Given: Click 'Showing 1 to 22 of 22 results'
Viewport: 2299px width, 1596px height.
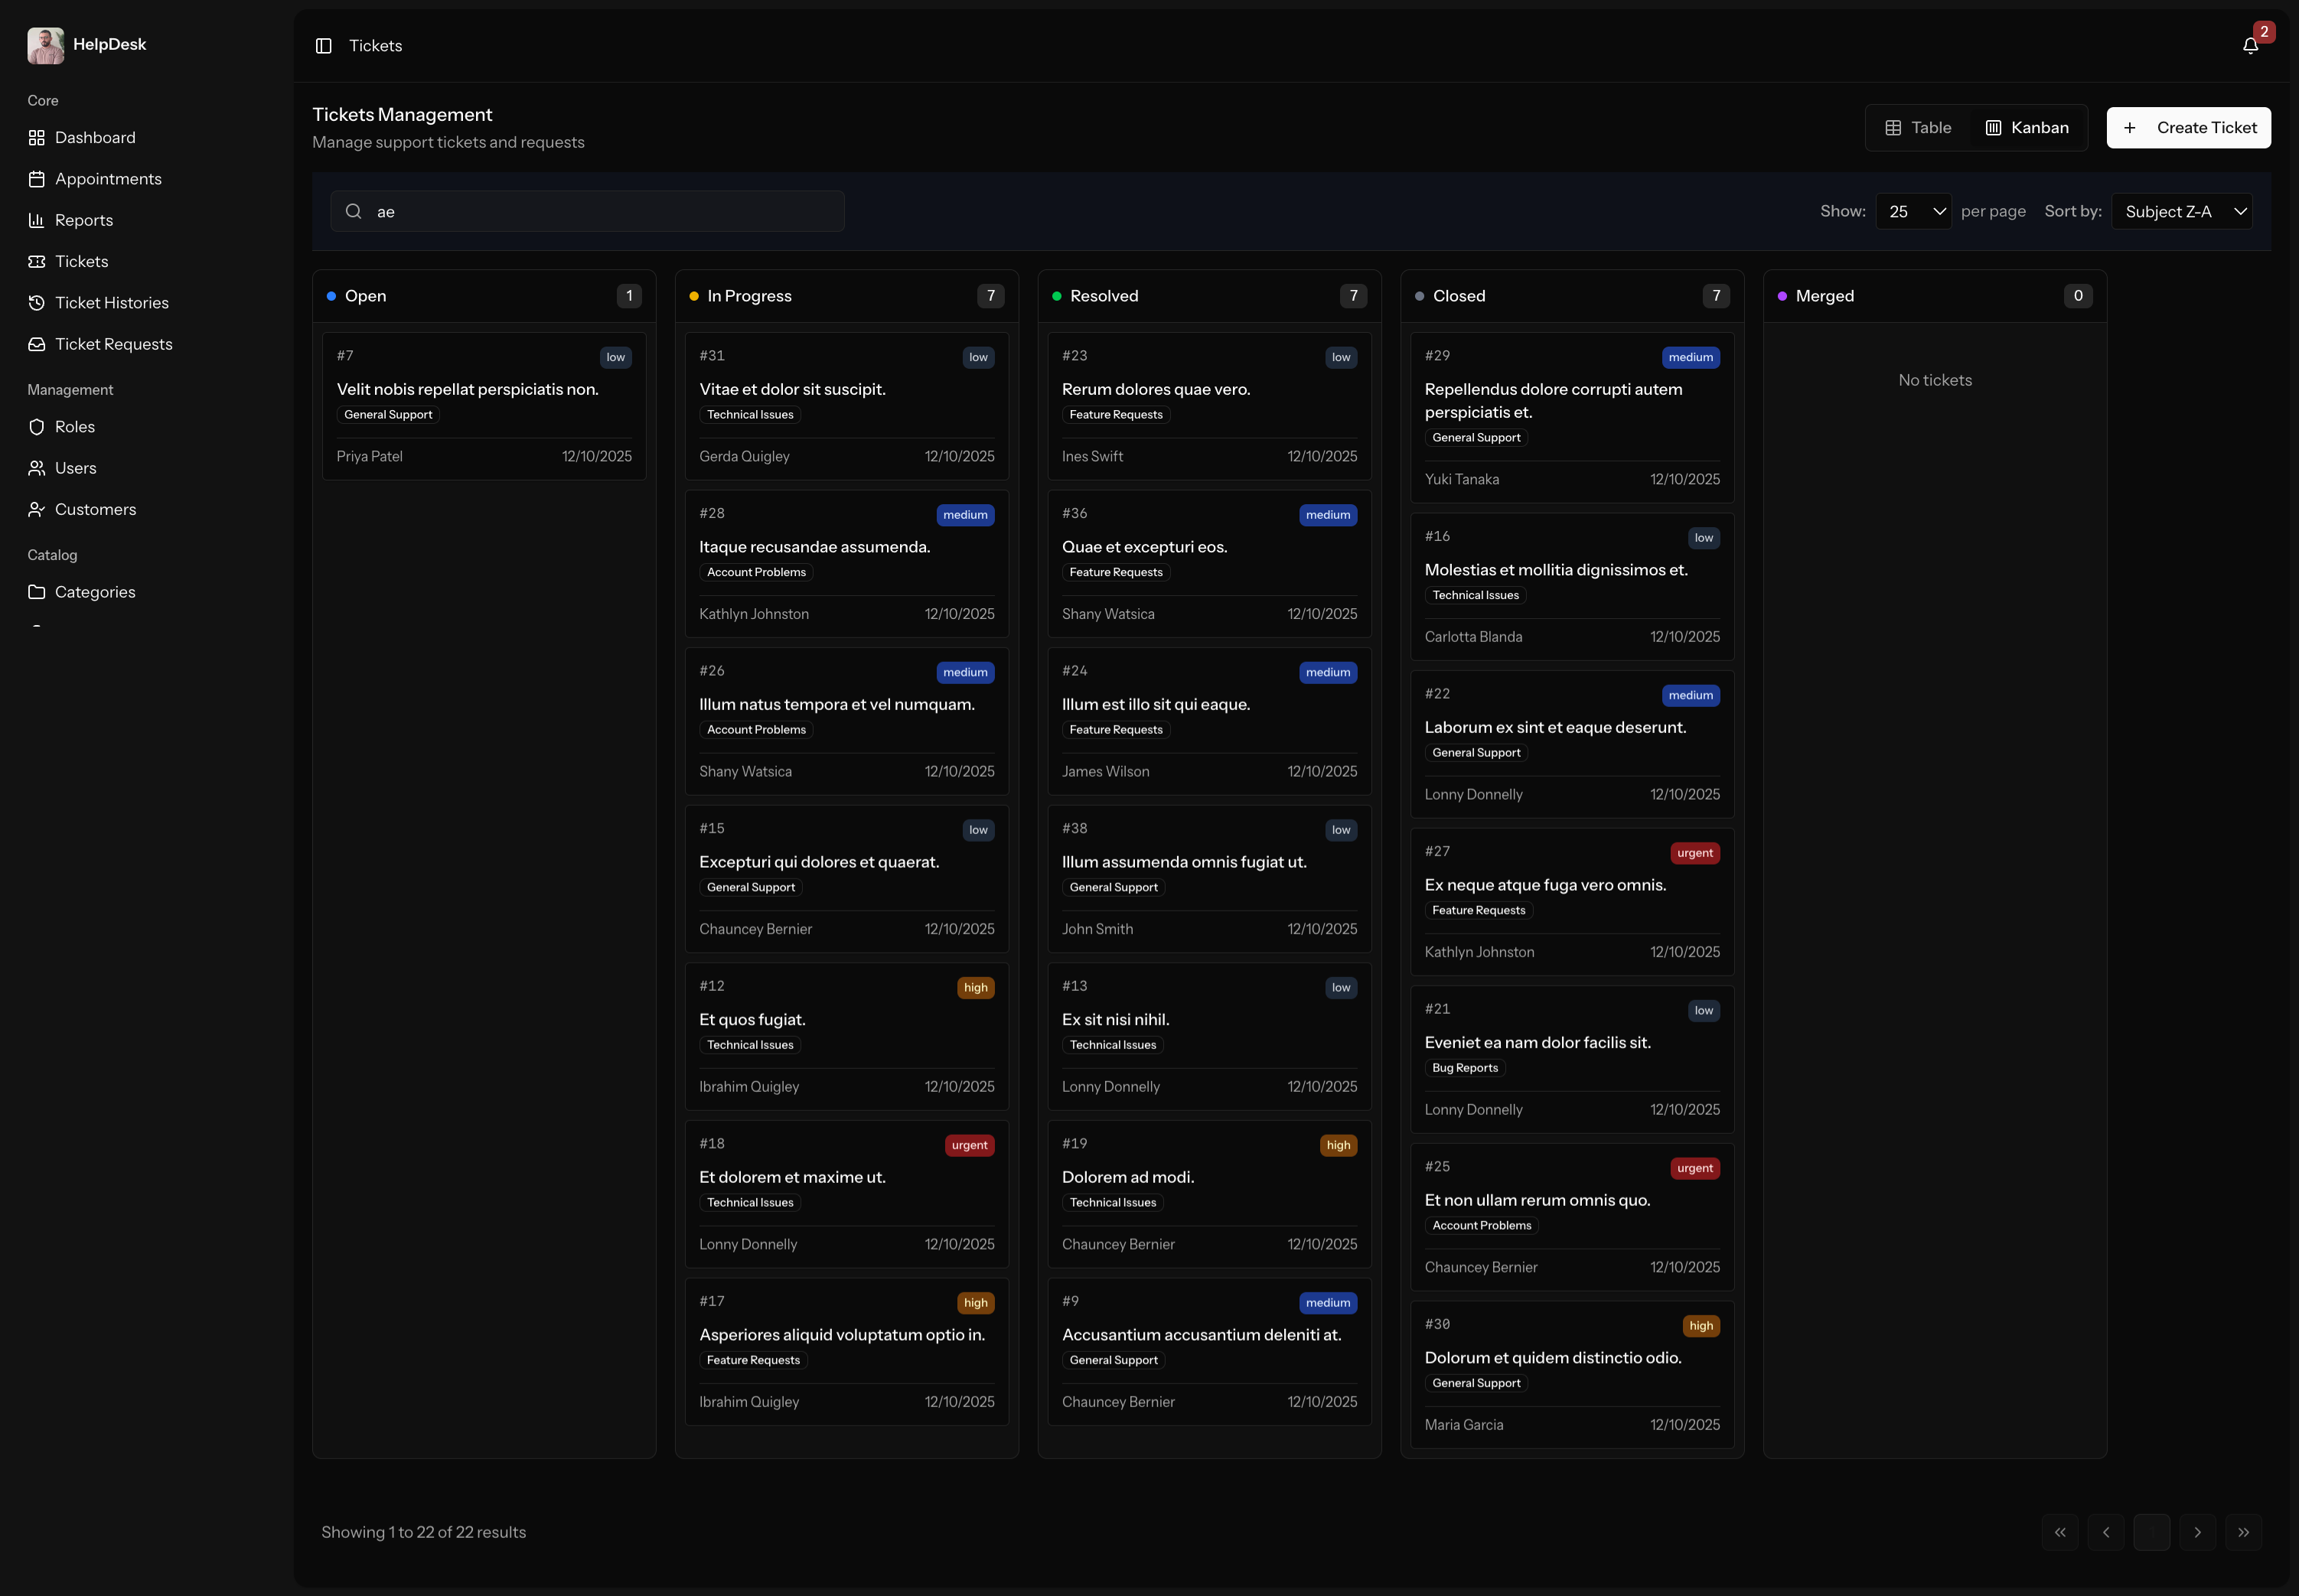Looking at the screenshot, I should click(423, 1532).
